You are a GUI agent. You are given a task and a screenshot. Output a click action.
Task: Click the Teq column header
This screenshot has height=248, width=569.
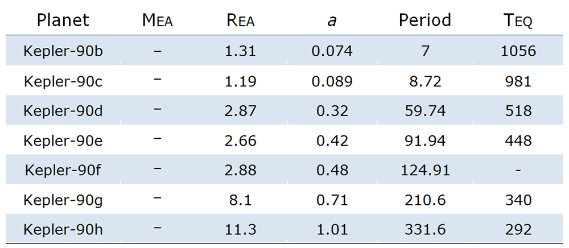point(518,21)
